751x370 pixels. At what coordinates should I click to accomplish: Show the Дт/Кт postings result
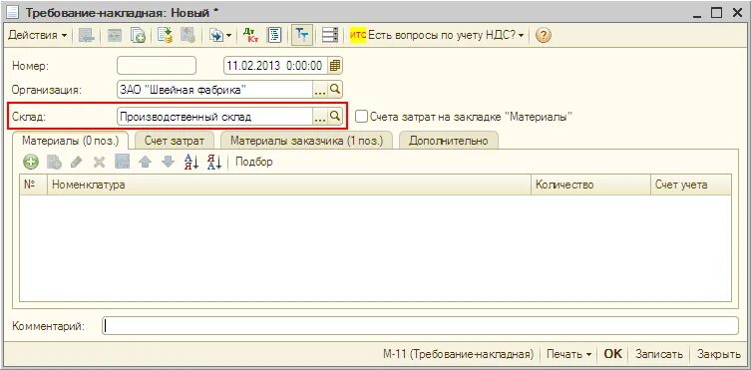coord(250,36)
